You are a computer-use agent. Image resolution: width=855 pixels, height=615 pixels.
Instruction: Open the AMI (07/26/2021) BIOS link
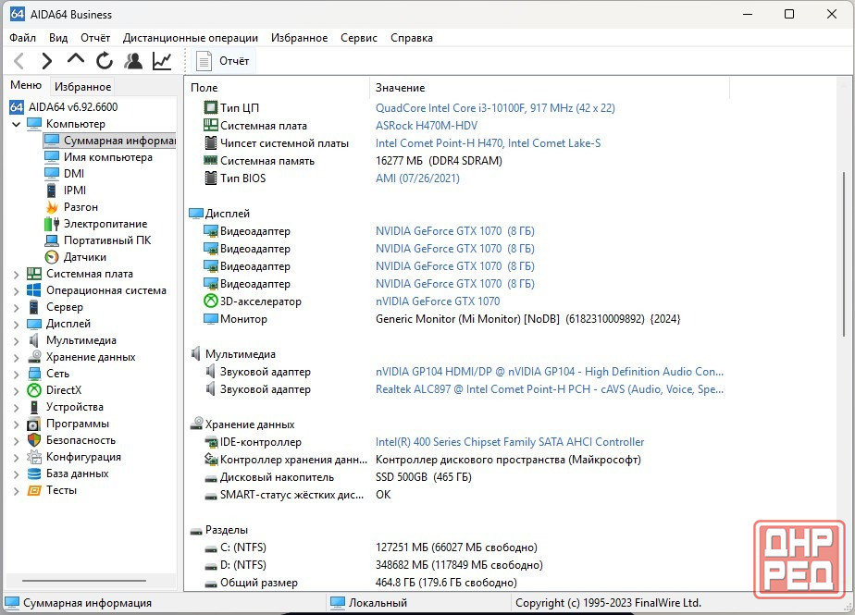coord(417,178)
